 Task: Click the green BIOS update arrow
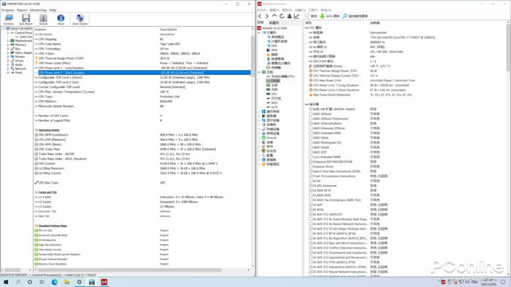[322, 16]
